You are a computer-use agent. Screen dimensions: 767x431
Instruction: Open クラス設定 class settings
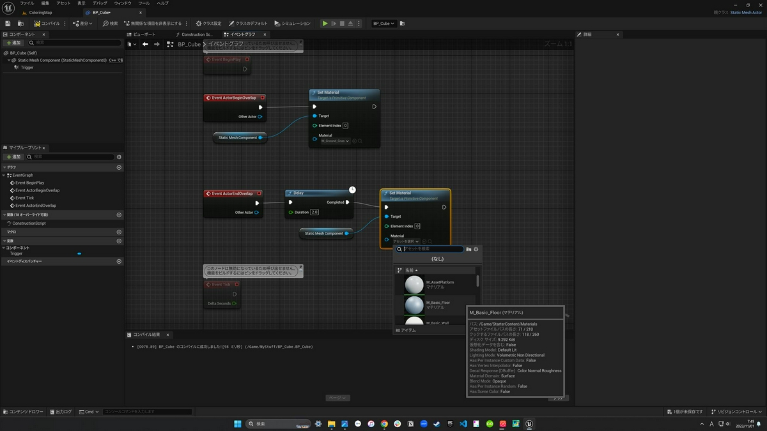click(x=209, y=24)
